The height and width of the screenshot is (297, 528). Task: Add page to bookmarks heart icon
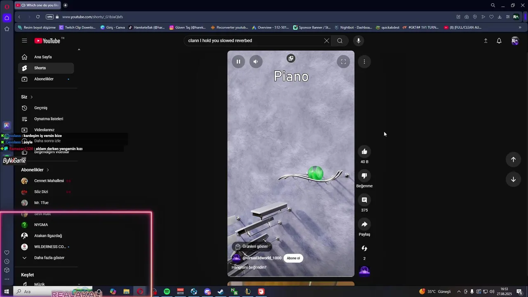(491, 17)
